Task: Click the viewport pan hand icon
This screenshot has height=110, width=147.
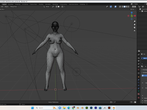Action: point(134,24)
